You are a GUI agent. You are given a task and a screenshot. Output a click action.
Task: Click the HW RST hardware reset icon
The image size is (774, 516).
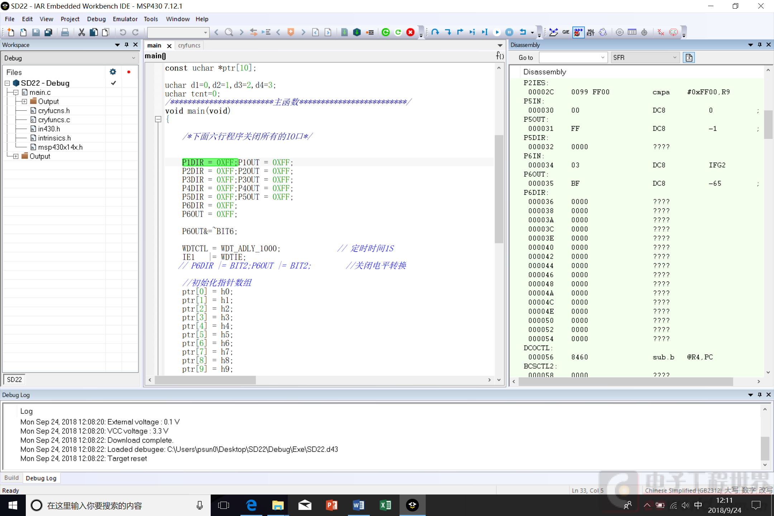pyautogui.click(x=591, y=32)
